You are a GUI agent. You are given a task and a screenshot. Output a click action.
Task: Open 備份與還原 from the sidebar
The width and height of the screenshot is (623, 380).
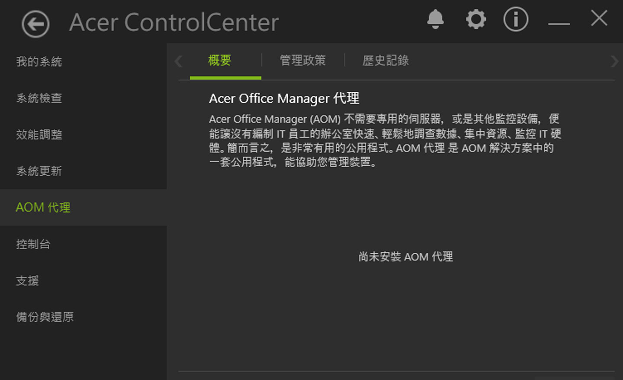click(45, 317)
